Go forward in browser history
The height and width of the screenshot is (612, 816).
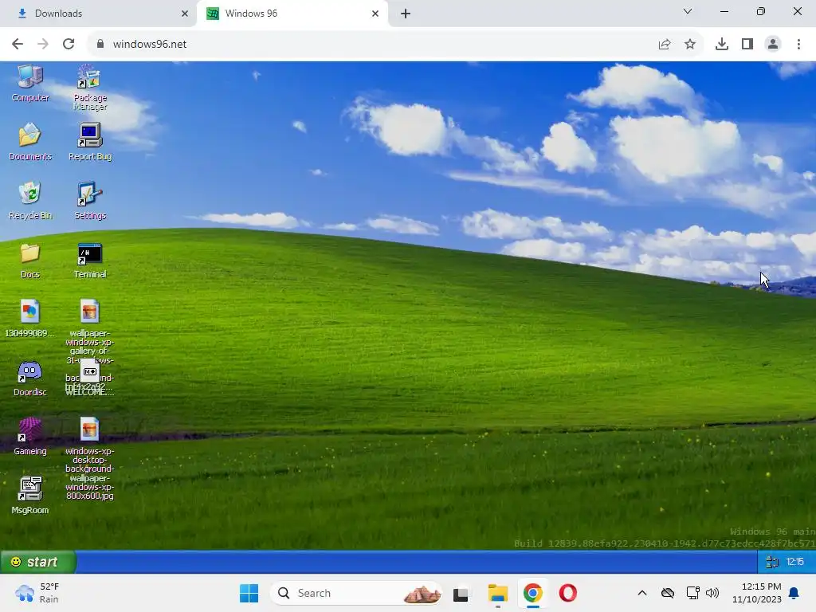(43, 44)
